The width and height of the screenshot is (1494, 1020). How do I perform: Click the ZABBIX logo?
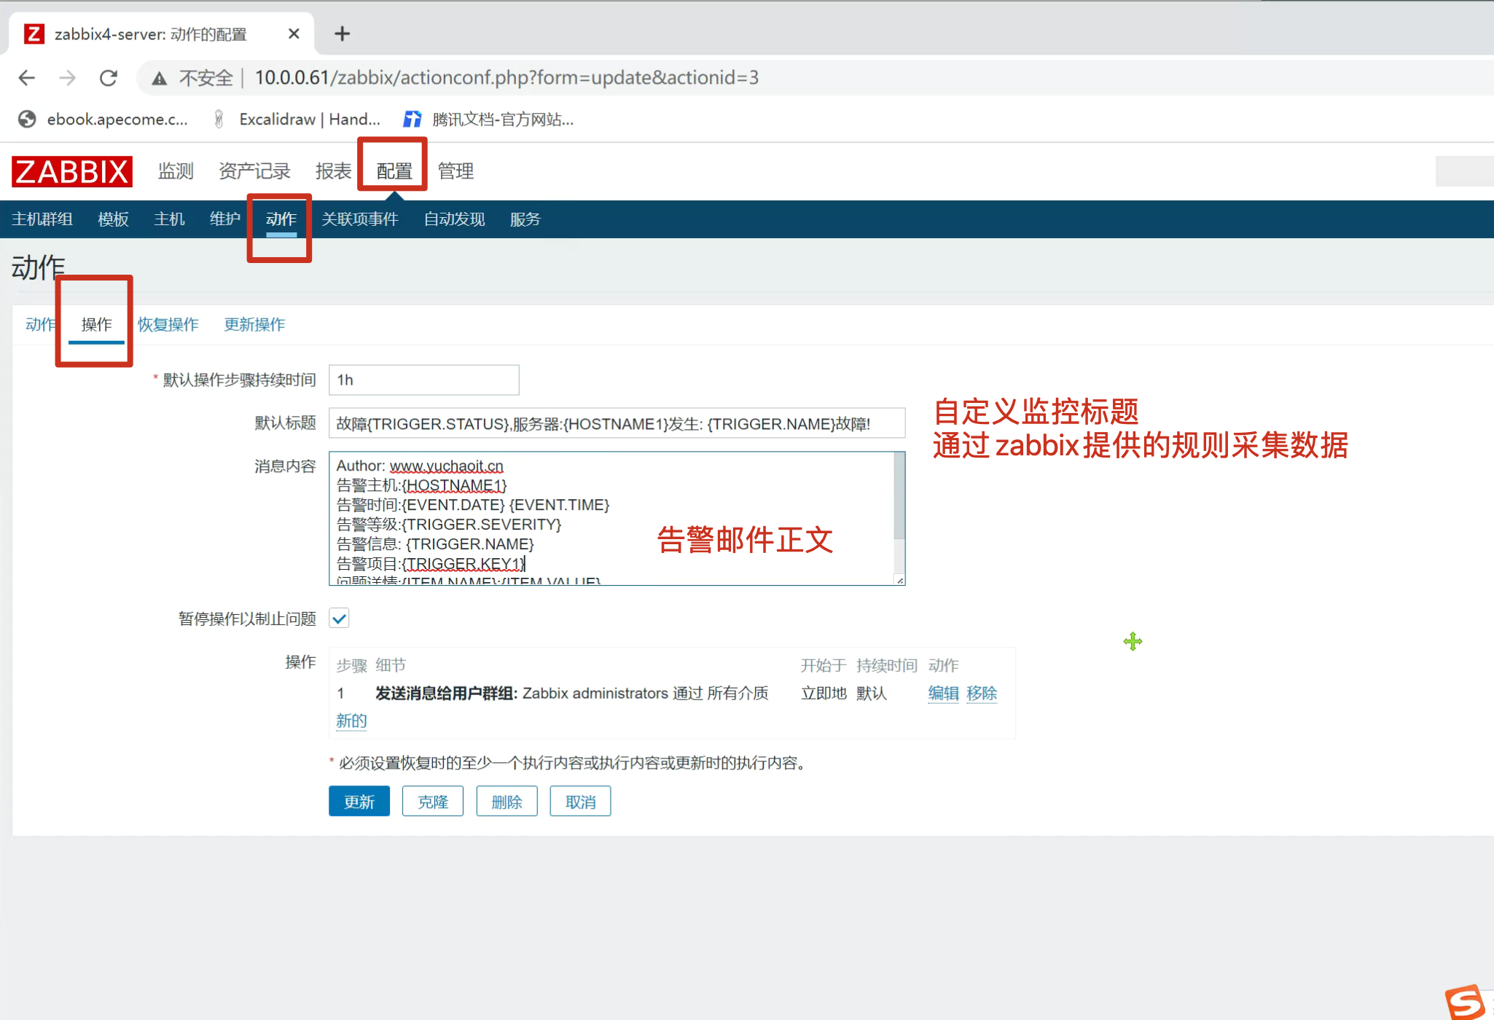[71, 172]
